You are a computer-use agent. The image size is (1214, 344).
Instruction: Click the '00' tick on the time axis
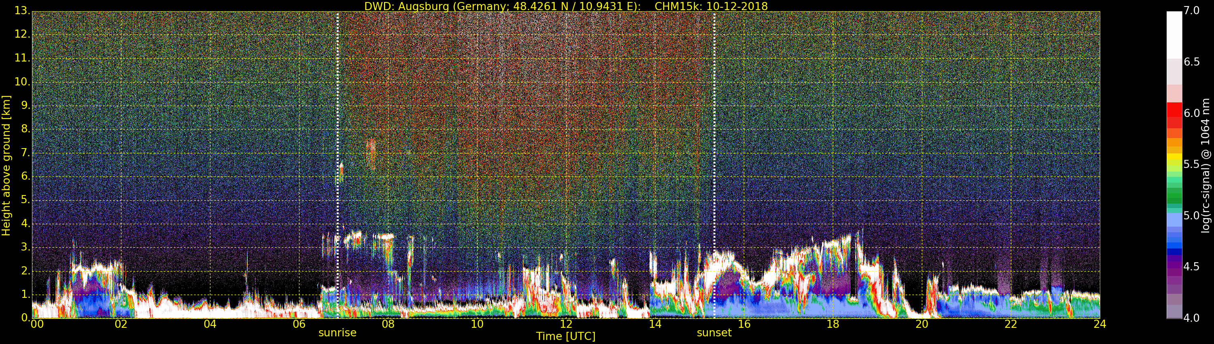36,324
